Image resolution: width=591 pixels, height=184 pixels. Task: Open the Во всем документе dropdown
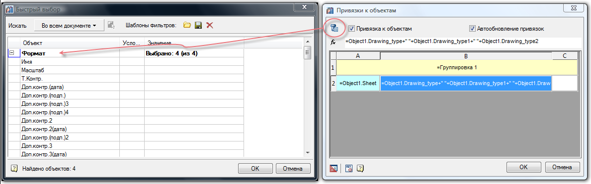[68, 26]
